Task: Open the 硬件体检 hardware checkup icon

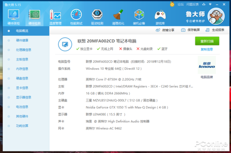Action: [x=13, y=17]
